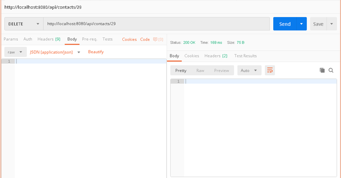Image resolution: width=341 pixels, height=178 pixels.
Task: Click the request URL input field
Action: coord(156,24)
